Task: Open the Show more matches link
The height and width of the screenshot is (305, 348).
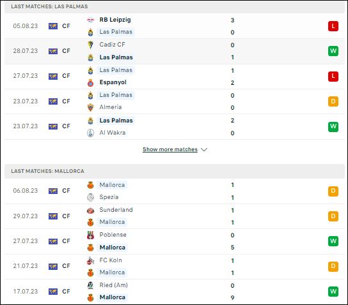Action: (170, 149)
